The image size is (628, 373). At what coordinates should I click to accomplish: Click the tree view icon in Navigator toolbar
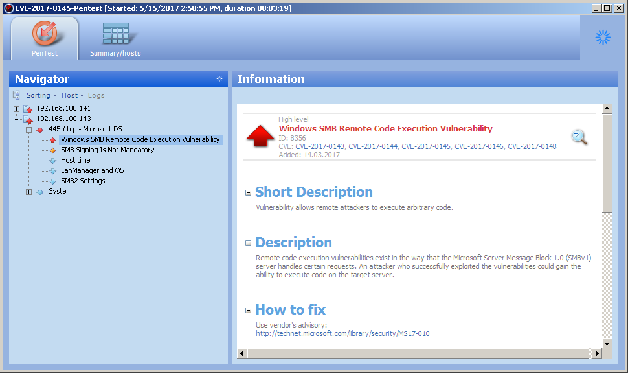[x=16, y=95]
